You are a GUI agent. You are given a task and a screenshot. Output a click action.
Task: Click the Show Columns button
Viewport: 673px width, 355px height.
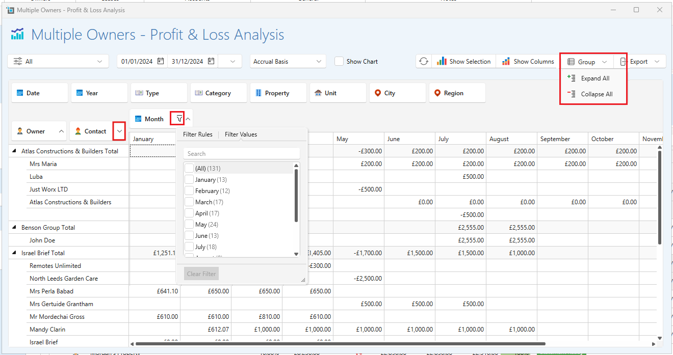click(528, 62)
